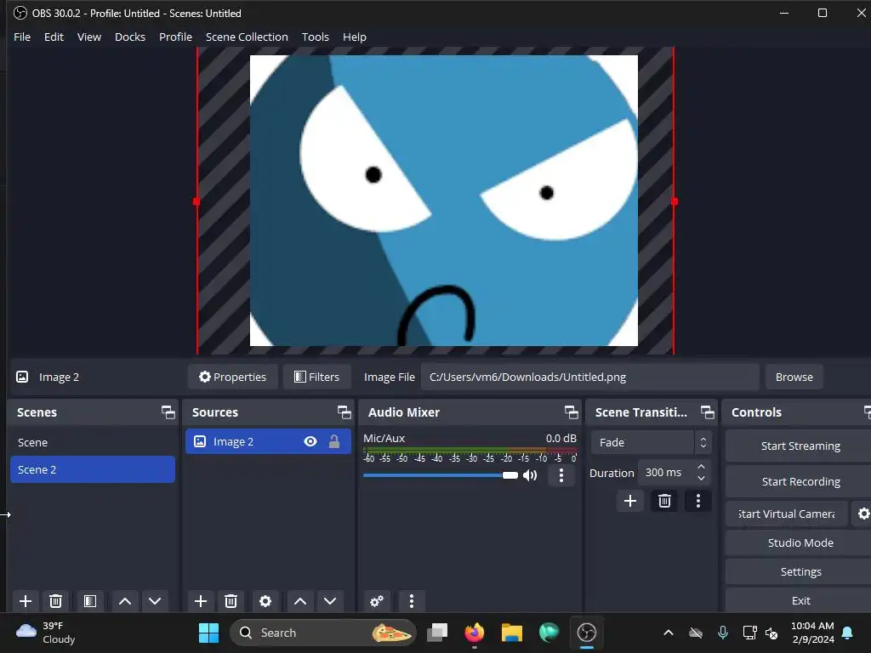Open Audio Mixer bottom options menu

[411, 601]
